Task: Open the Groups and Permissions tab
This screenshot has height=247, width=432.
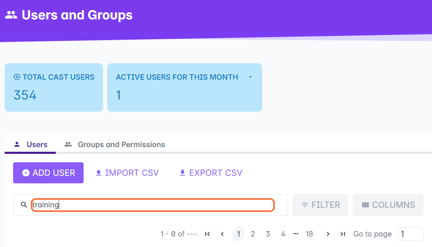Action: click(115, 145)
